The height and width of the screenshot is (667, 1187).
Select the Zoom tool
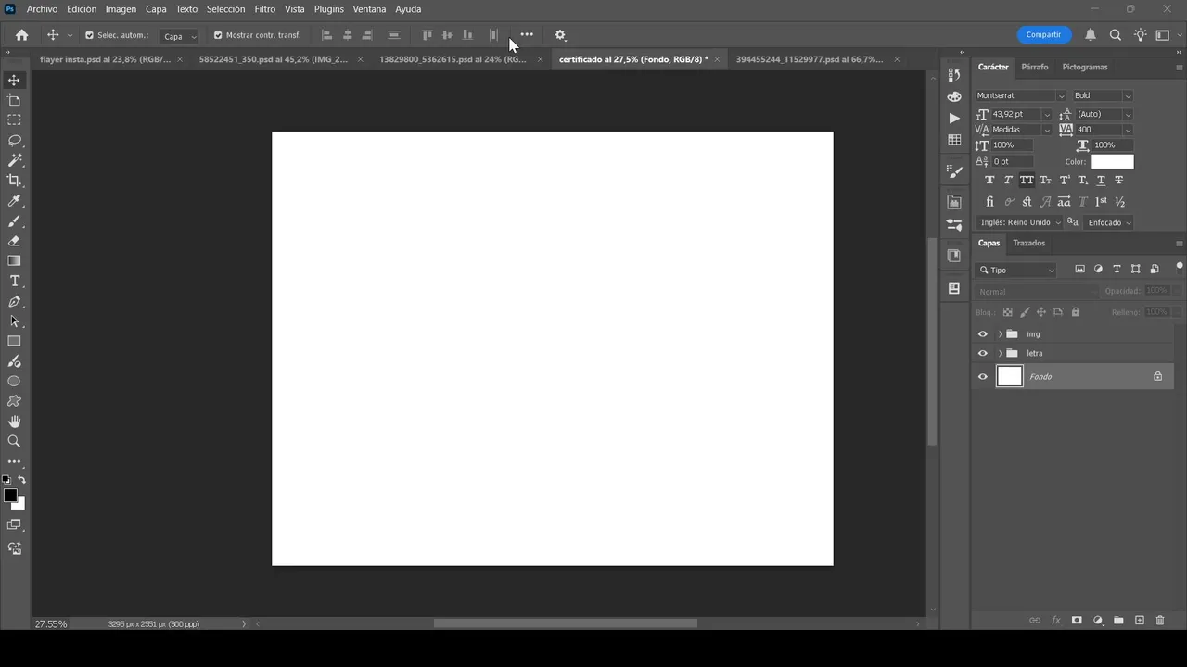[x=14, y=442]
